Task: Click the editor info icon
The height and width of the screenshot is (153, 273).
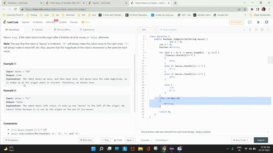Action: tap(244, 30)
